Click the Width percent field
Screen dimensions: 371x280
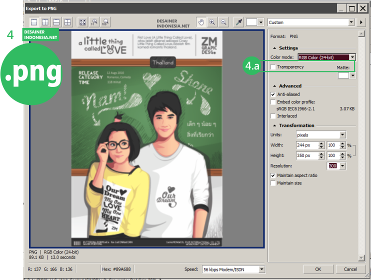point(333,145)
